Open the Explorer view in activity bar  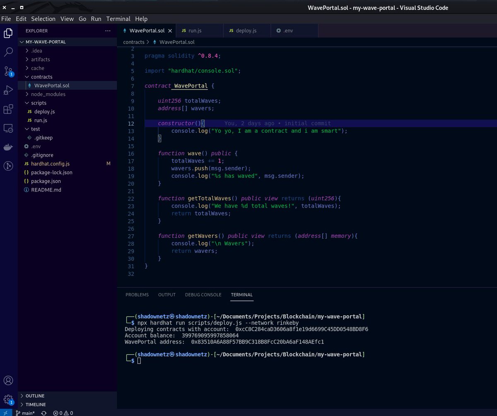[8, 33]
